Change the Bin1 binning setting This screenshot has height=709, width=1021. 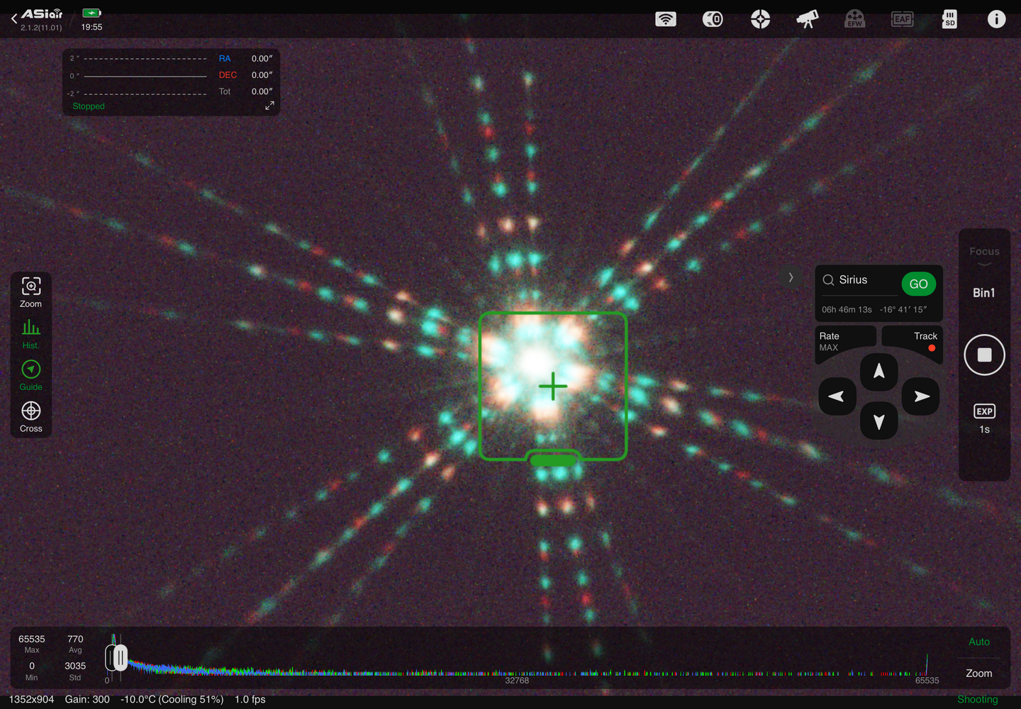click(x=984, y=293)
